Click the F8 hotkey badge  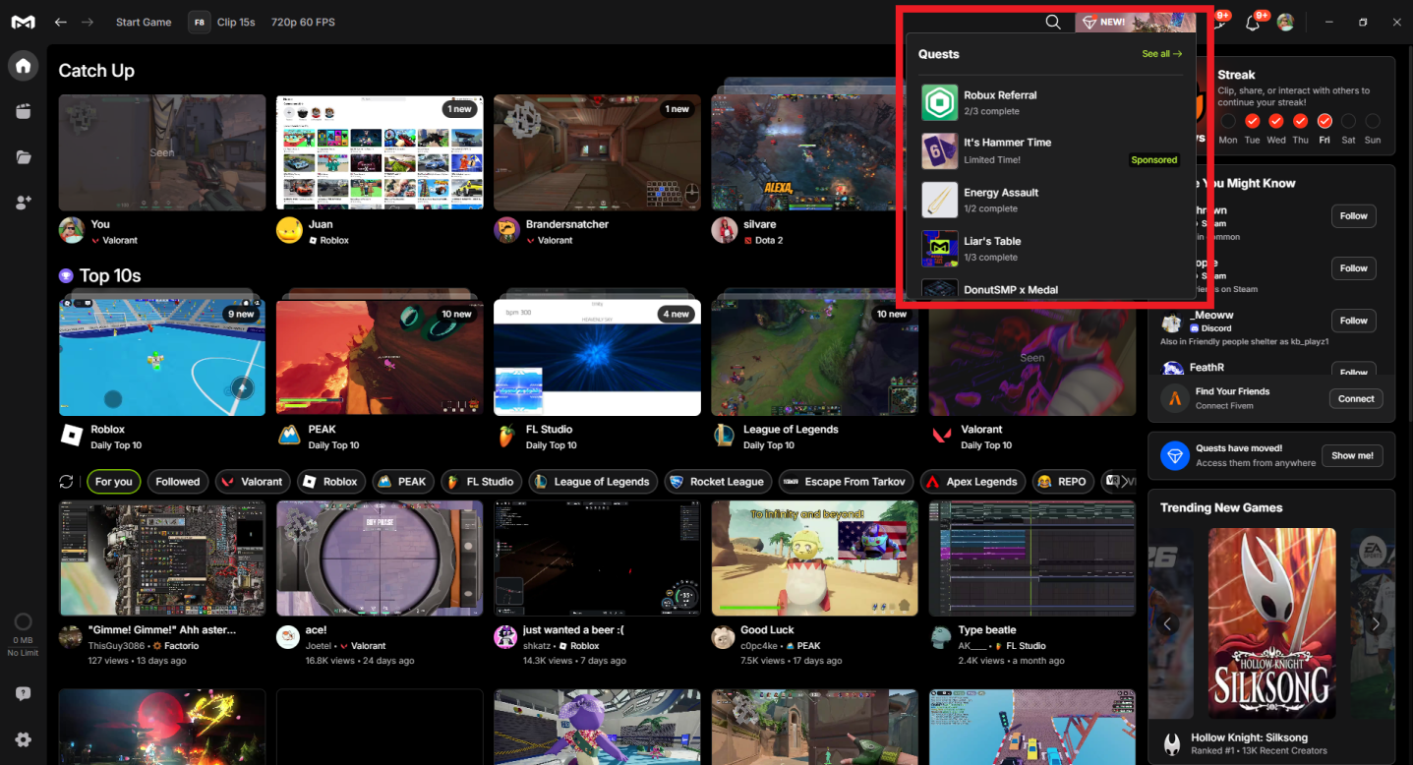point(200,22)
